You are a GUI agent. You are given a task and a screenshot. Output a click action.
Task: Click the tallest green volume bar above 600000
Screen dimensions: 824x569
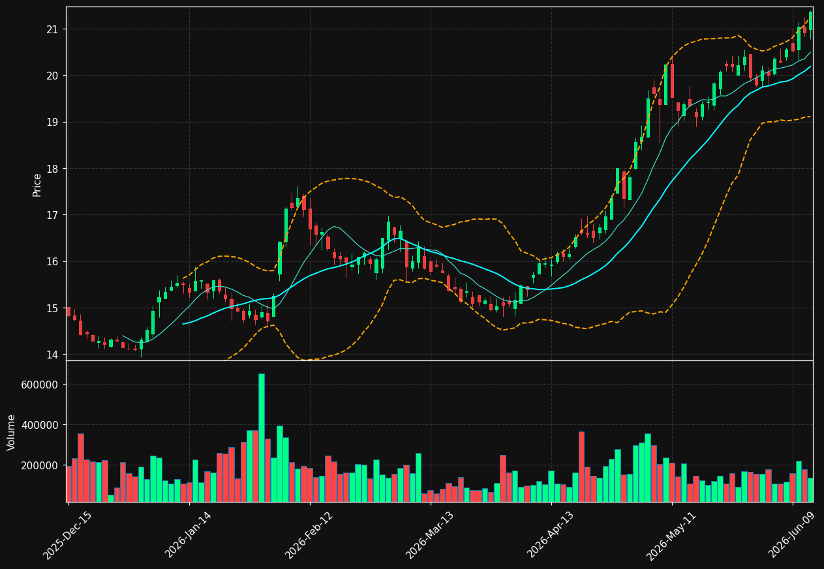(x=262, y=437)
